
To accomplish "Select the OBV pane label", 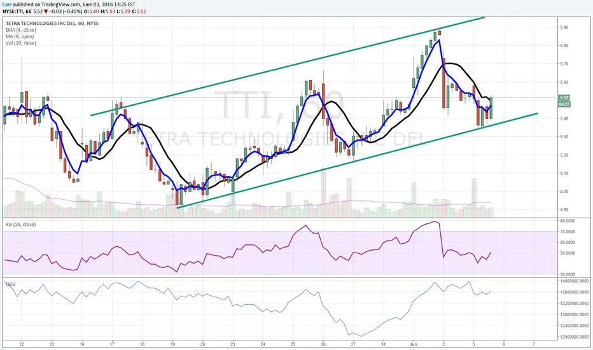I will coord(10,284).
